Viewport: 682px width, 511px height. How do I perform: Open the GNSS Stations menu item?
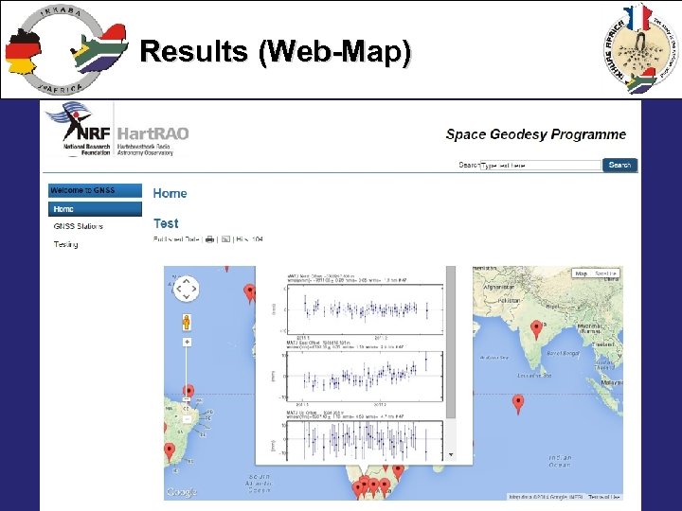79,226
